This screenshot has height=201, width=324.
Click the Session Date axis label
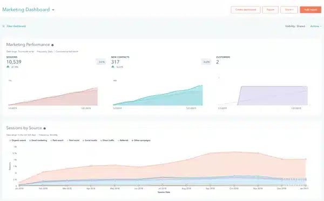[x=164, y=192]
